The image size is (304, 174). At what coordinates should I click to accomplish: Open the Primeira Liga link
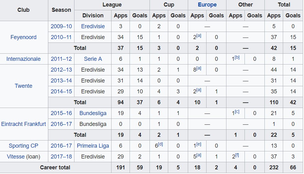click(93, 146)
